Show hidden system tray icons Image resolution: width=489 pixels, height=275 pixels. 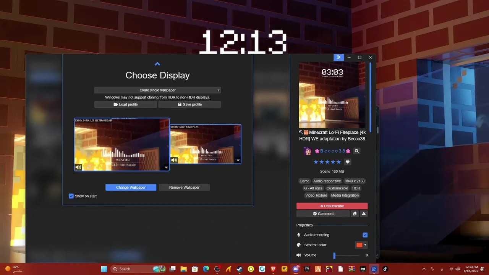pos(424,269)
